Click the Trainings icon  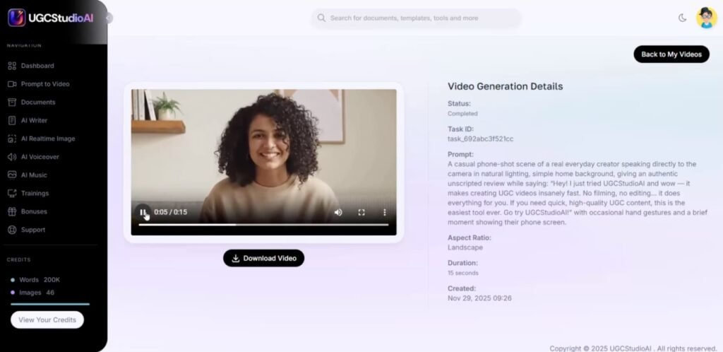click(12, 193)
